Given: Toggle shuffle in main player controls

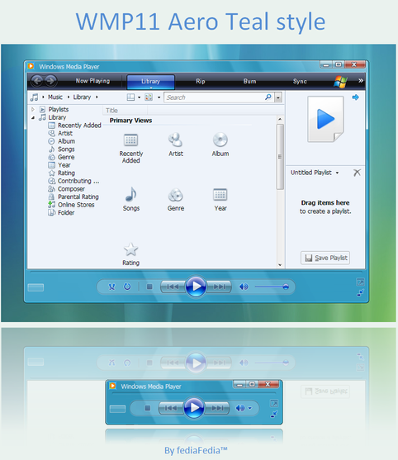Looking at the screenshot, I should pyautogui.click(x=111, y=287).
